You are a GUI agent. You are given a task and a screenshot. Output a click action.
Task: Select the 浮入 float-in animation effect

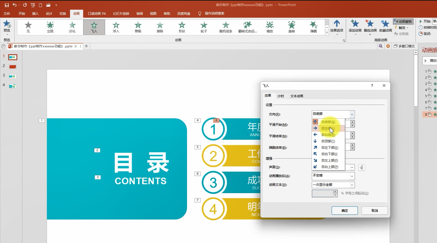pyautogui.click(x=116, y=27)
